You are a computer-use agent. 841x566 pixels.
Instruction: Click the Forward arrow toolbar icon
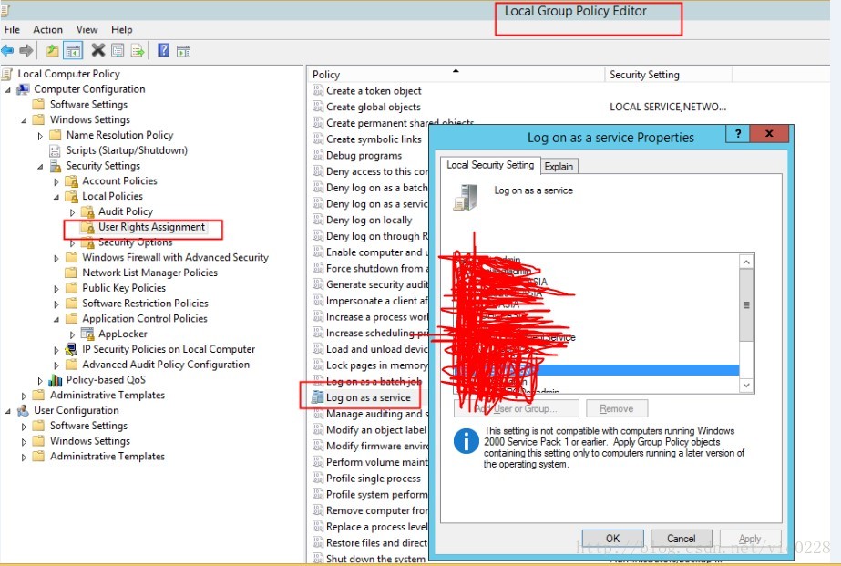26,51
